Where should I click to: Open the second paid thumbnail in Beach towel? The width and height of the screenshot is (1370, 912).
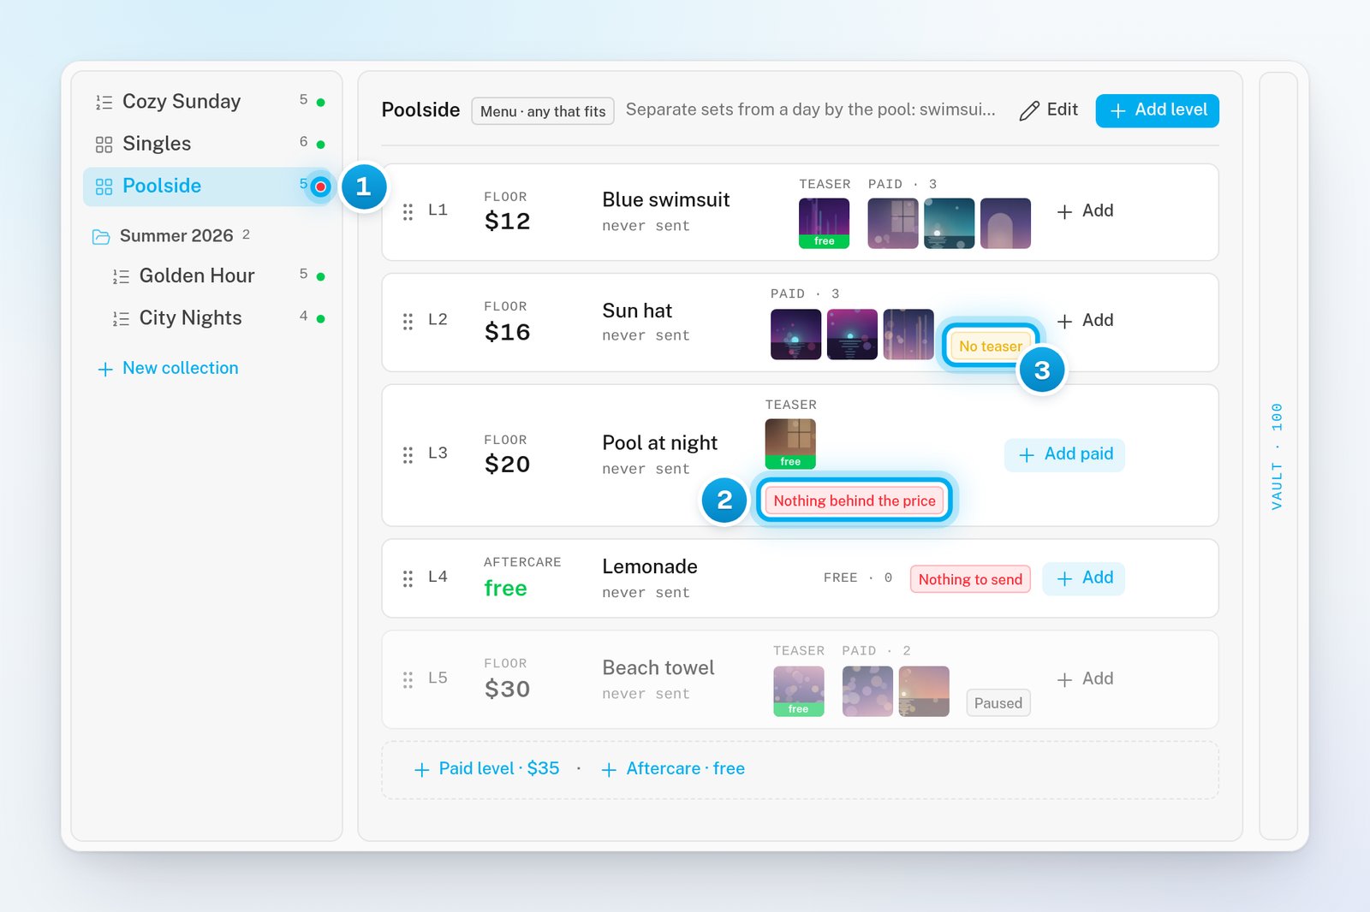click(x=924, y=691)
